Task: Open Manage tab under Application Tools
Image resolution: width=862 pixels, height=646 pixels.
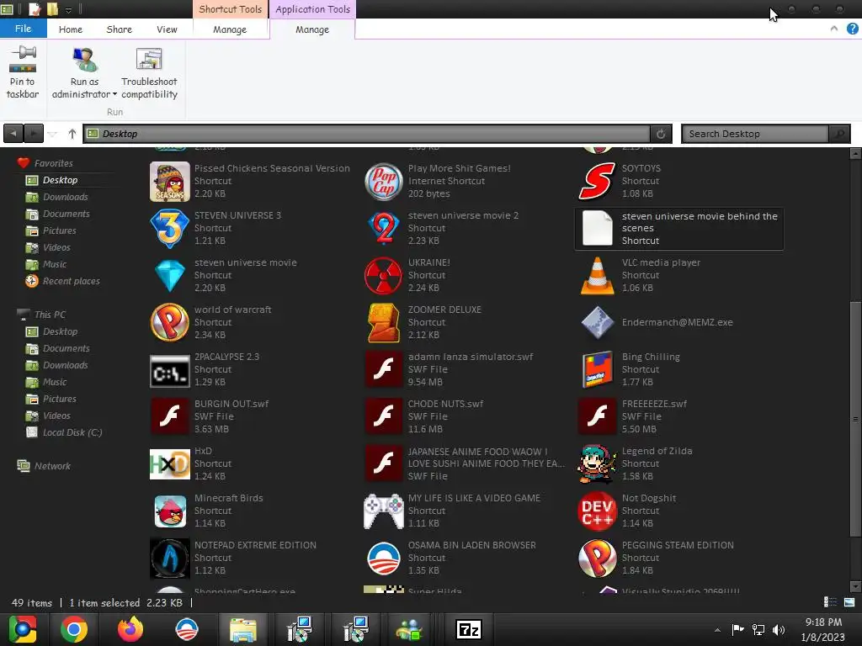Action: pyautogui.click(x=312, y=29)
